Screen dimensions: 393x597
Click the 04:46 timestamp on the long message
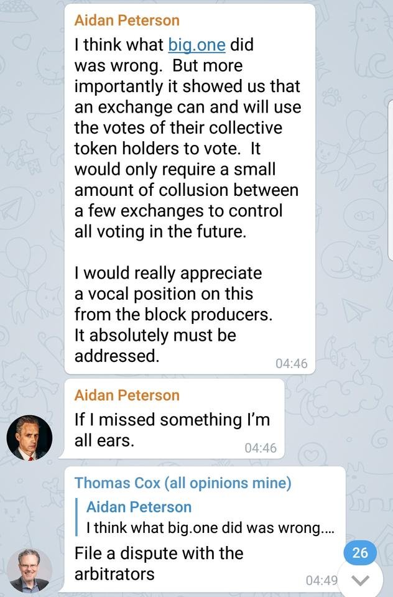click(291, 364)
